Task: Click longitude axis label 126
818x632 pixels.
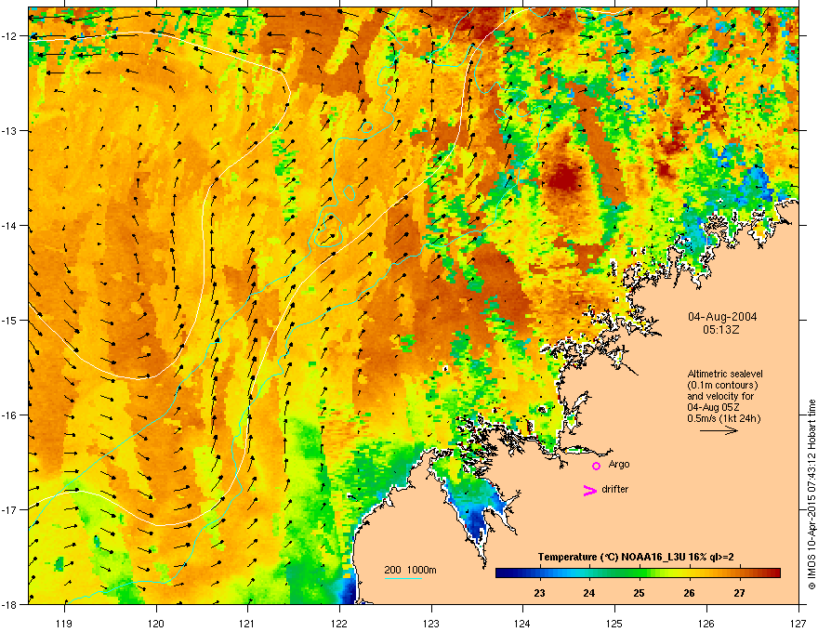Action: click(x=706, y=623)
